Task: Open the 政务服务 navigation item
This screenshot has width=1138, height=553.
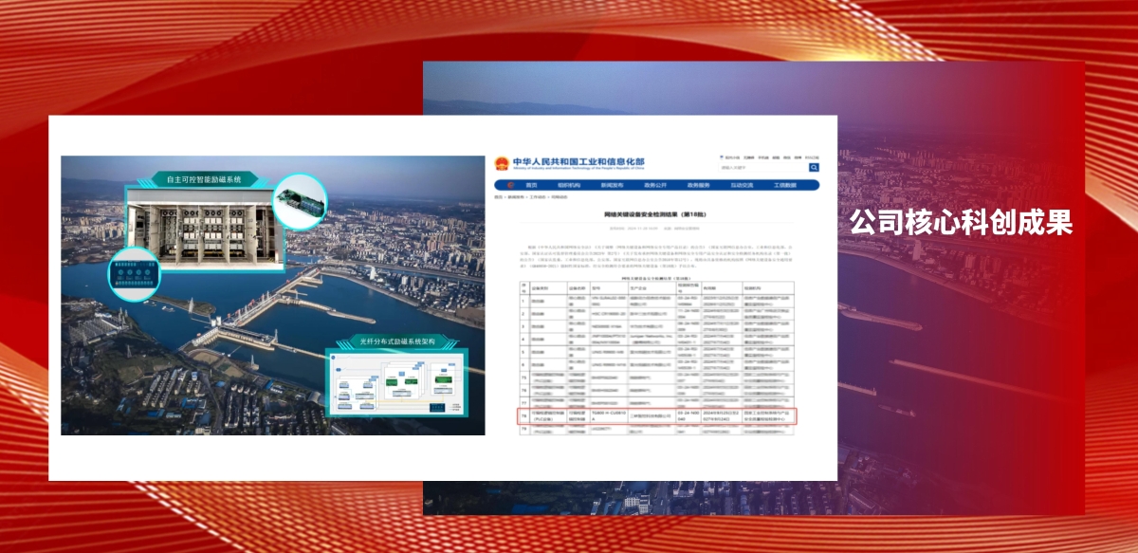Action: coord(699,185)
